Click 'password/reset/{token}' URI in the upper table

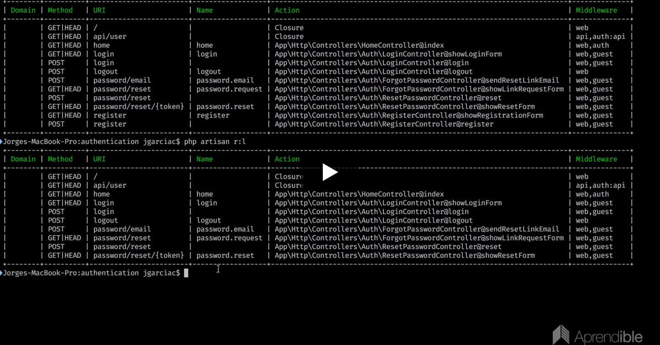pyautogui.click(x=139, y=107)
